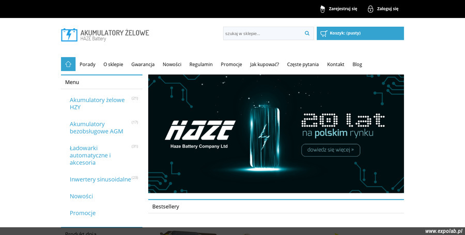Viewport: 465px width, 235px height.
Task: Open the Blog menu item
Action: pos(357,64)
